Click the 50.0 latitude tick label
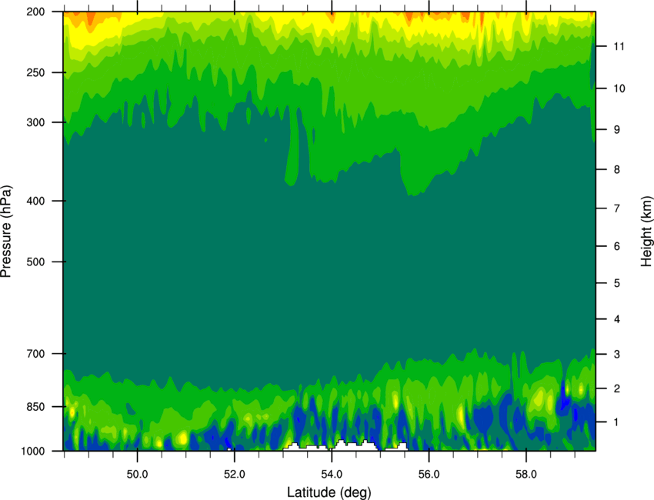Screen dimensions: 654x500 click(137, 475)
